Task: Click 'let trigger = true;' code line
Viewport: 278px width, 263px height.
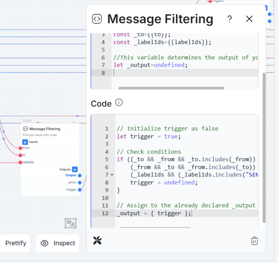Action: point(149,136)
